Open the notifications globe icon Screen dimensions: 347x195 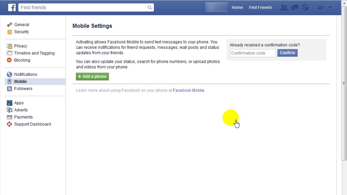pyautogui.click(x=305, y=8)
